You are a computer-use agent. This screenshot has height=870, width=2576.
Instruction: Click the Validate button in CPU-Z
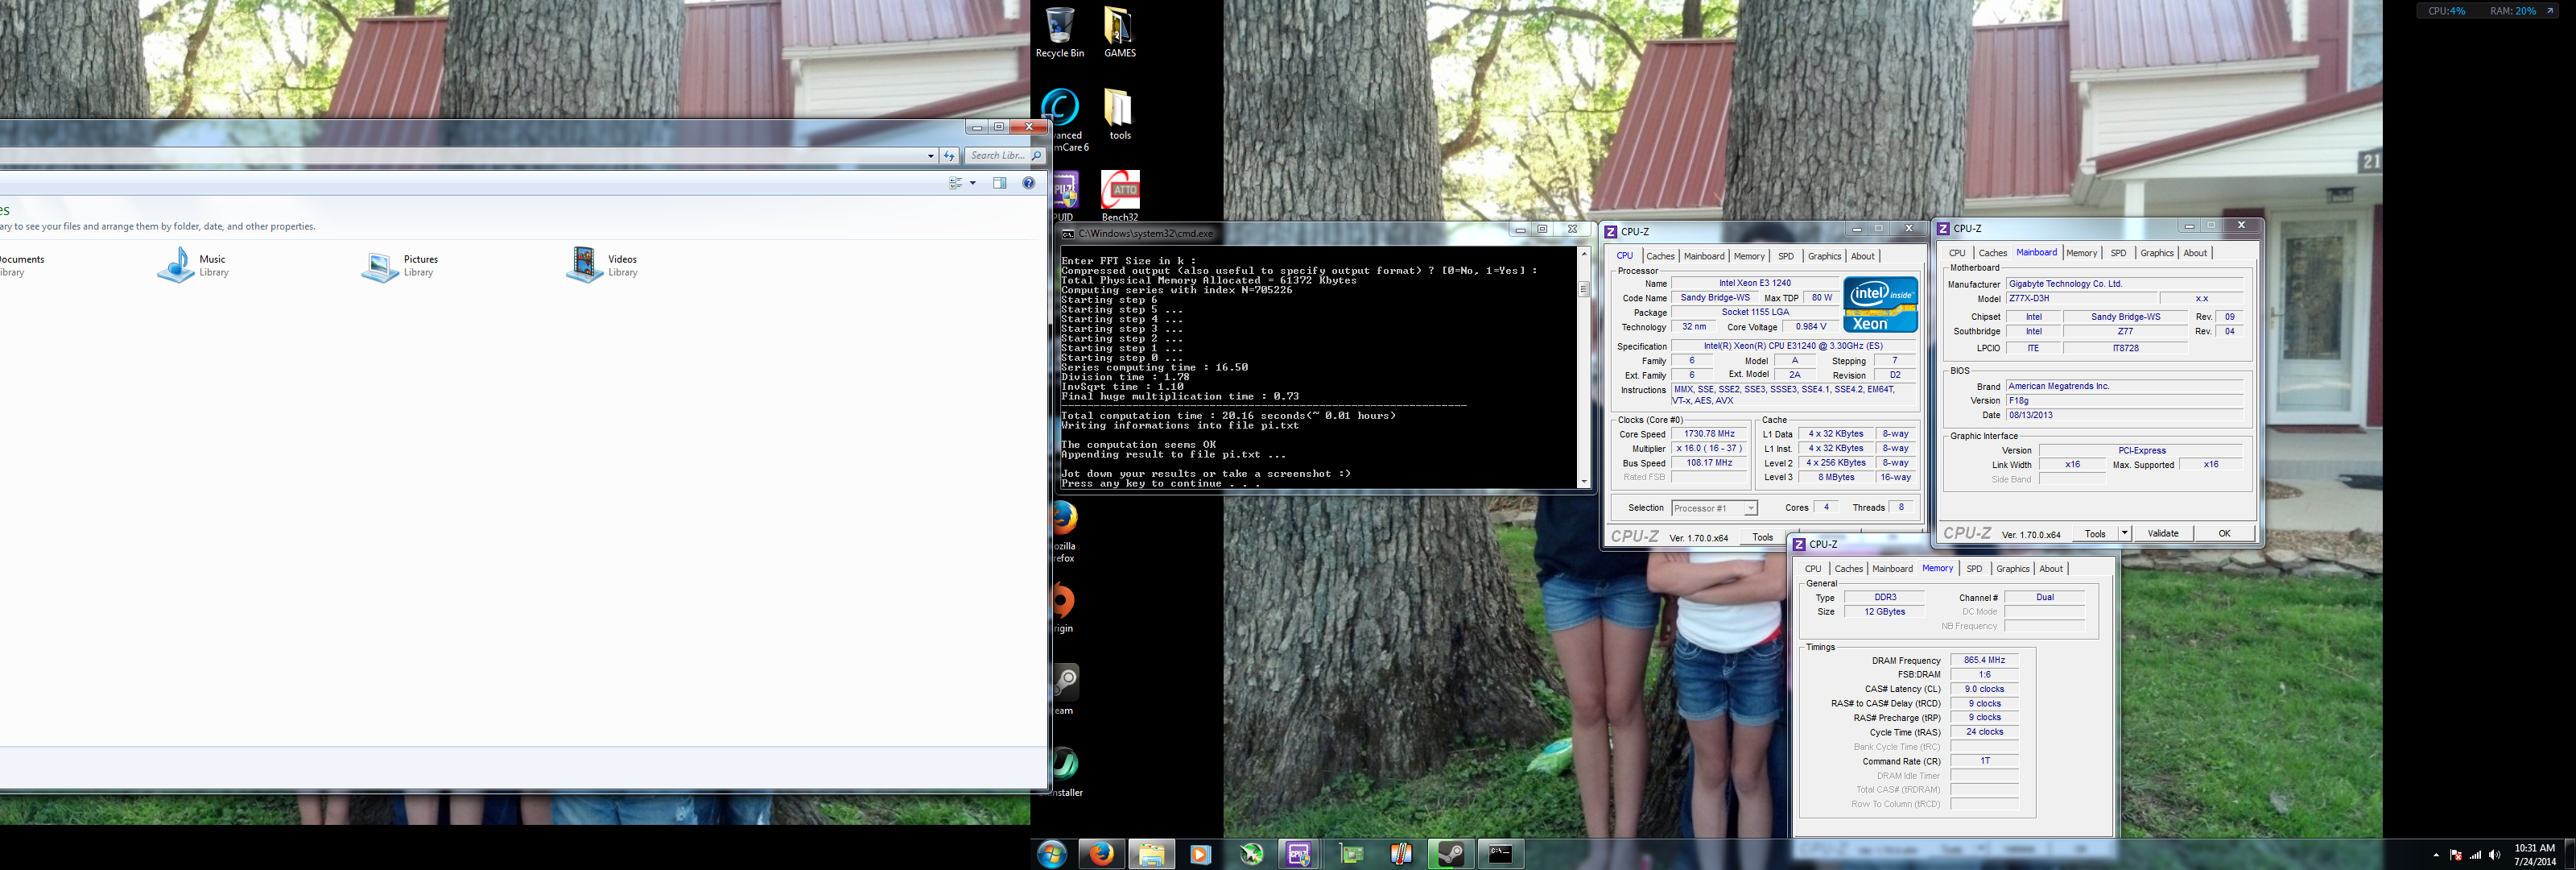click(2163, 533)
